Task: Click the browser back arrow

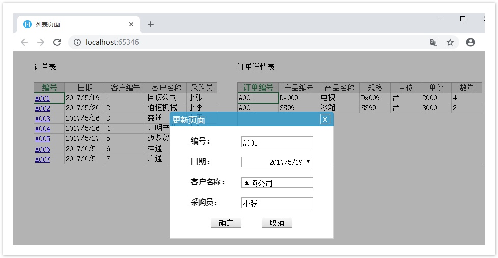Action: tap(24, 42)
